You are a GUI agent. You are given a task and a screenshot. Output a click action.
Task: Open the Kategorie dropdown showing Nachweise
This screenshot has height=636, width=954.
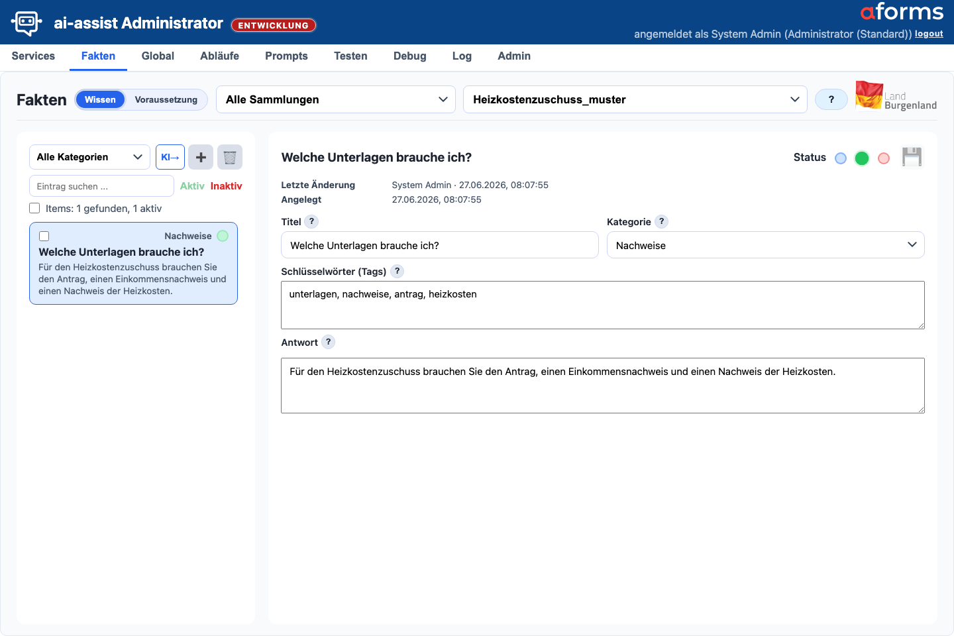765,245
